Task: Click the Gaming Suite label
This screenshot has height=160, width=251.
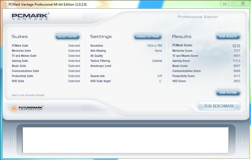Action: click(x=20, y=61)
